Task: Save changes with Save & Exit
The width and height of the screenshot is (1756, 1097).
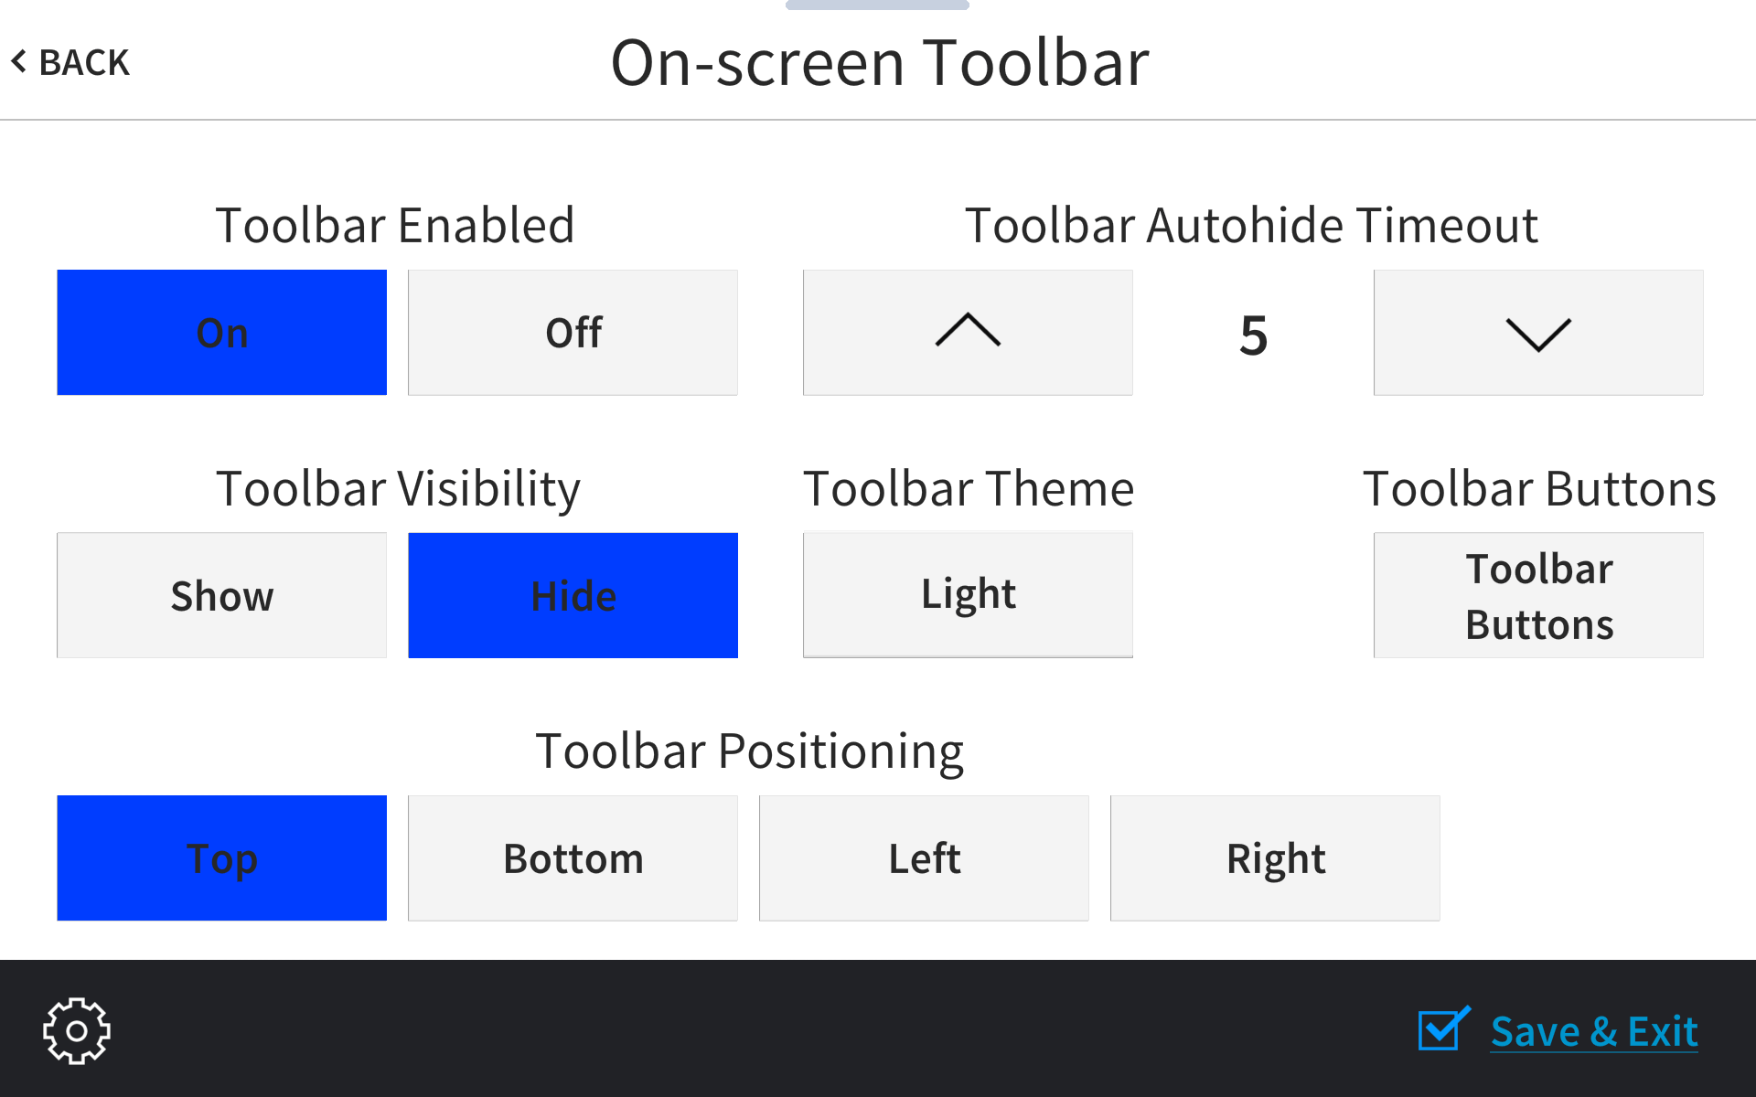Action: 1594,1031
